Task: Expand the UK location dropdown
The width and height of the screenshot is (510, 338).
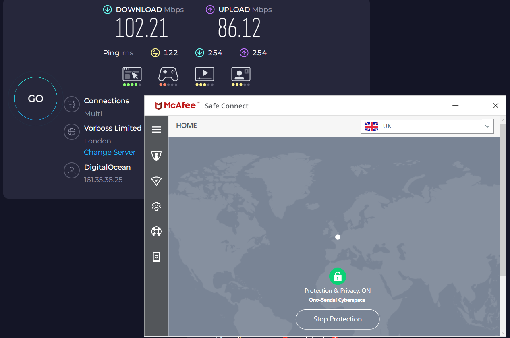Action: tap(427, 126)
